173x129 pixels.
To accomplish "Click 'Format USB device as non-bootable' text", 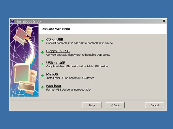I will (x=68, y=90).
